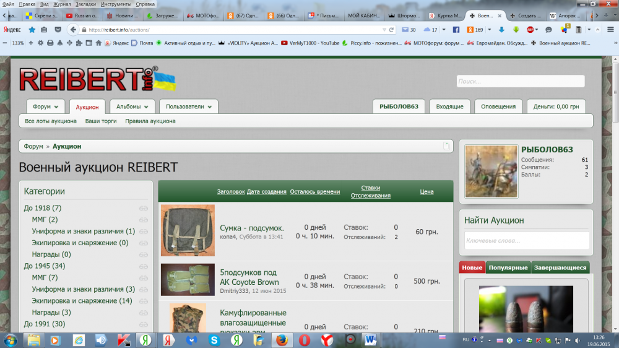This screenshot has height=348, width=619.
Task: Open the РЫБОЛОВ63 profile avatar
Action: [491, 172]
